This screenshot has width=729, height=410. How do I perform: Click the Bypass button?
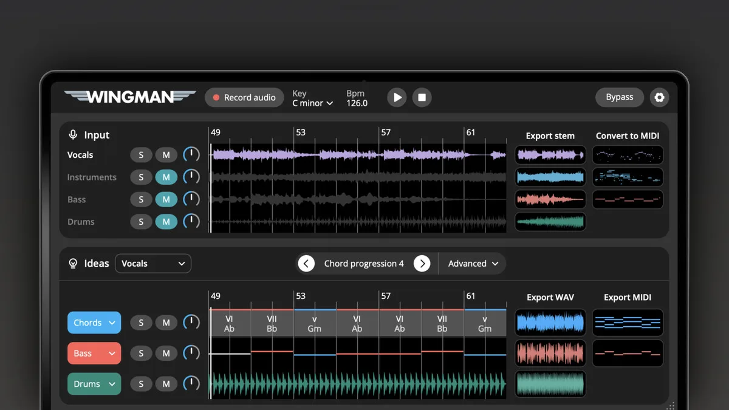[620, 97]
